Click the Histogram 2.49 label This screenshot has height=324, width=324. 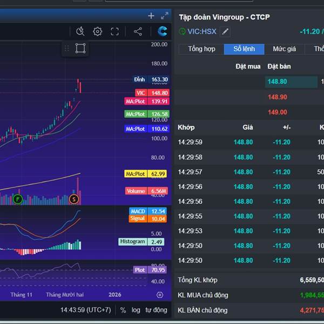(x=141, y=241)
